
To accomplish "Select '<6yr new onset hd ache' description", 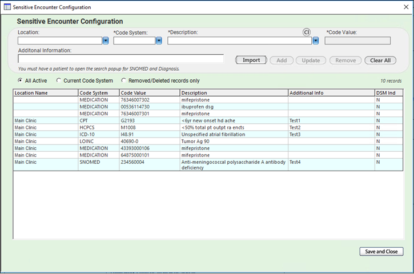I will click(x=234, y=120).
